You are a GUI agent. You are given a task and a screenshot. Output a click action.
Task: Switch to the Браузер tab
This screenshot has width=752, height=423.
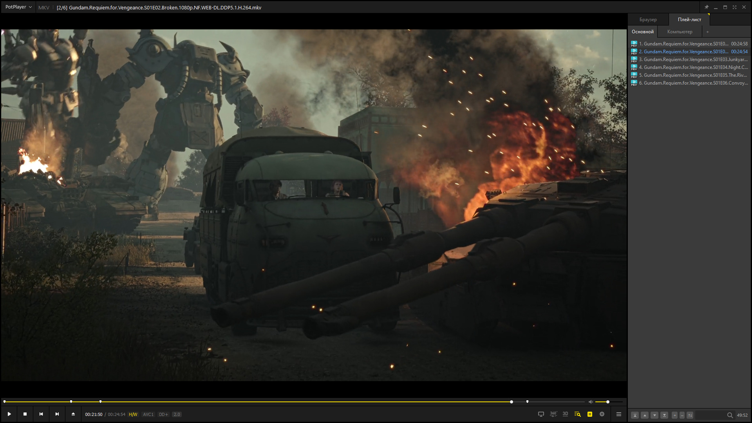[648, 20]
